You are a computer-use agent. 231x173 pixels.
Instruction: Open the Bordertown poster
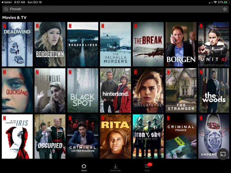(x=50, y=44)
